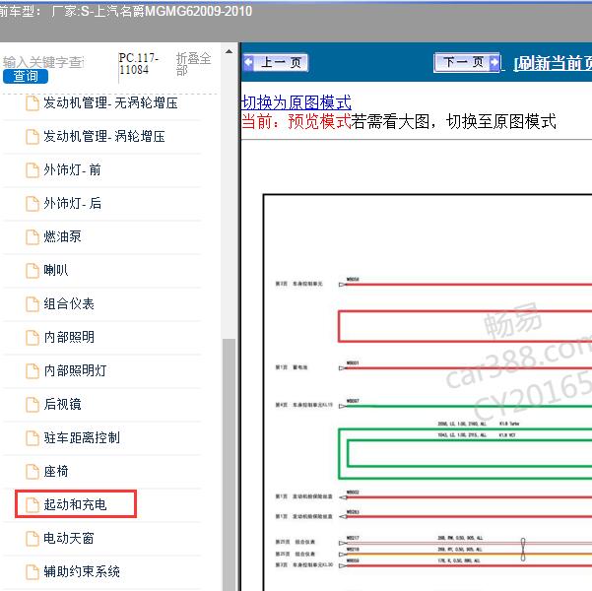Screen dimensions: 592x591
Task: Click document icon beside 内部照明灯
Action: click(33, 370)
